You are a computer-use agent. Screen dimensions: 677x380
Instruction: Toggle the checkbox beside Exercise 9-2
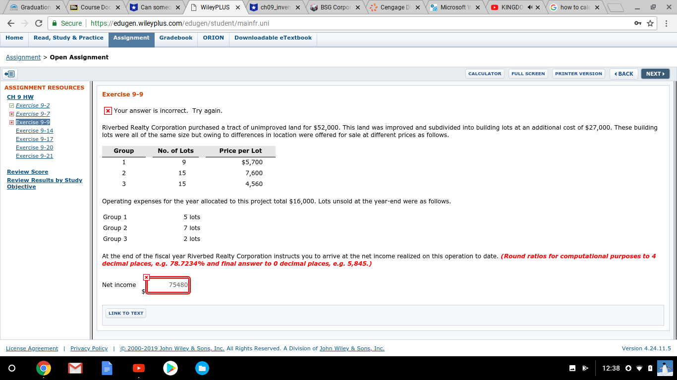coord(11,105)
